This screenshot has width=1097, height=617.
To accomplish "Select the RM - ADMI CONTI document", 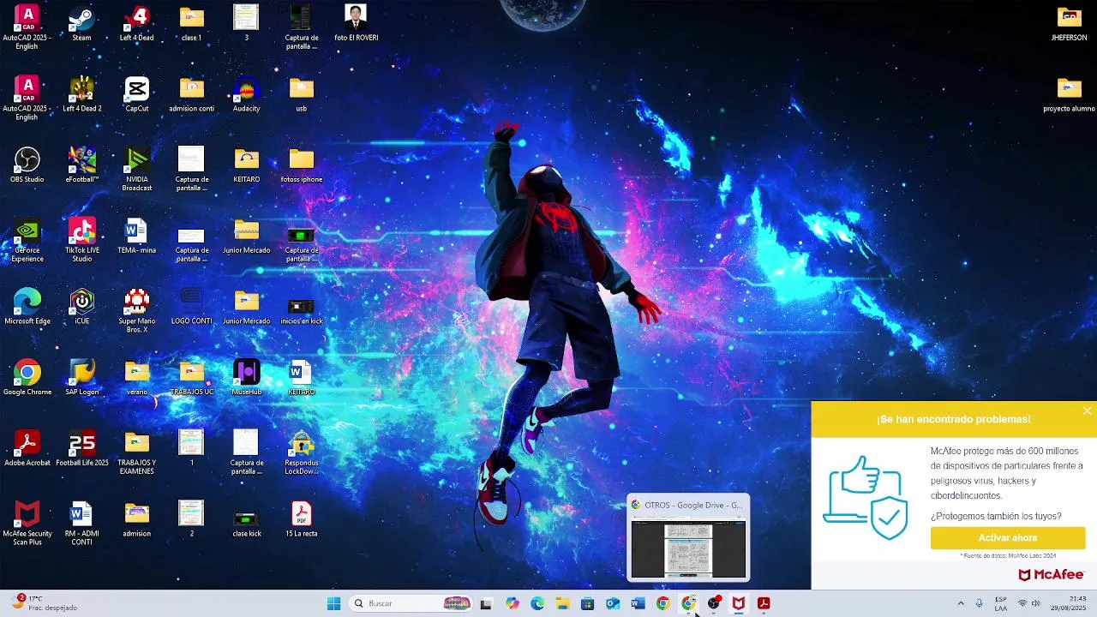I will (81, 524).
